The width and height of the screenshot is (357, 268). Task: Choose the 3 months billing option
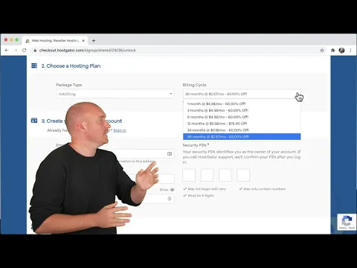(242, 110)
